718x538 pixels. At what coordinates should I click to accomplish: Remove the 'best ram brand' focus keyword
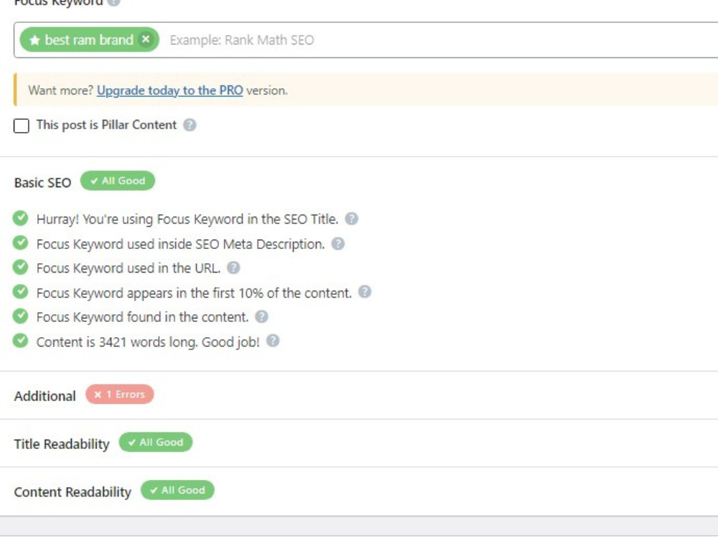tap(146, 39)
